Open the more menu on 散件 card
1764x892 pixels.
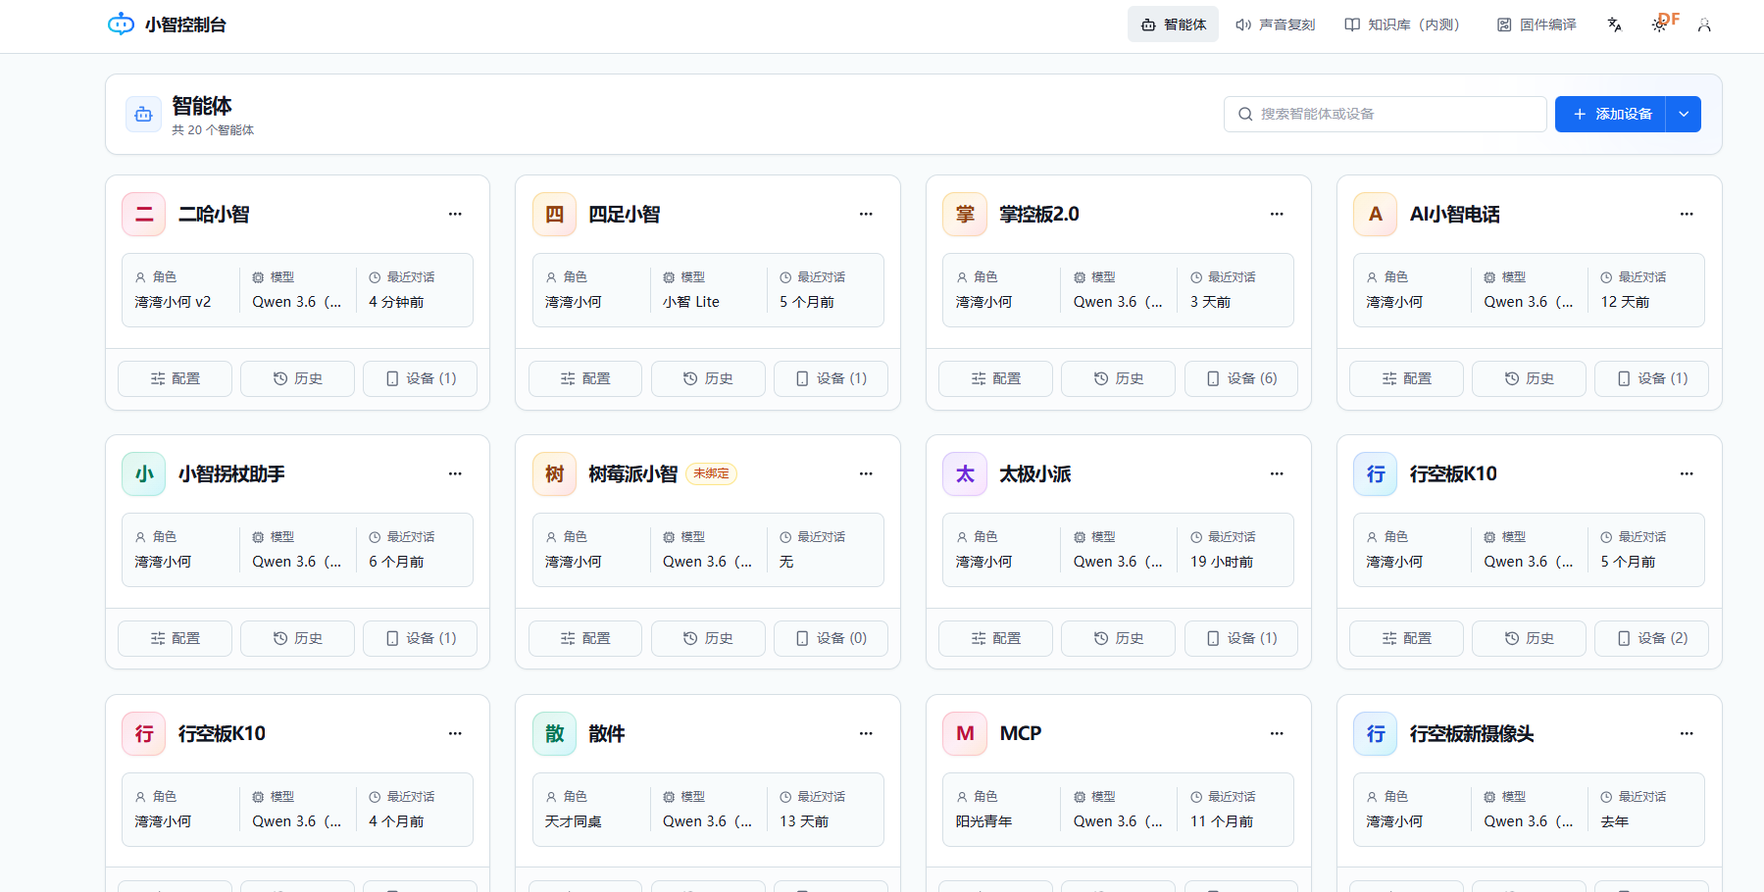(x=866, y=733)
